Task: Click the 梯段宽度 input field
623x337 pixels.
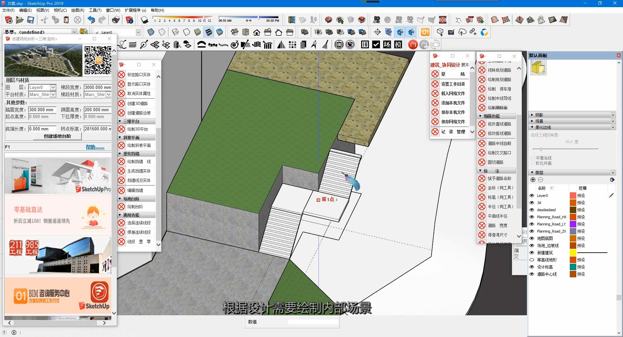Action: pos(97,87)
